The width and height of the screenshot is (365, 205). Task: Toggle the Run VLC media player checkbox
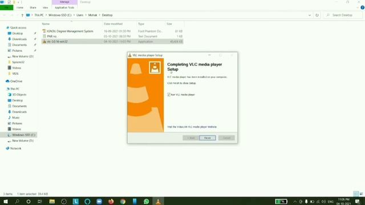tap(169, 95)
